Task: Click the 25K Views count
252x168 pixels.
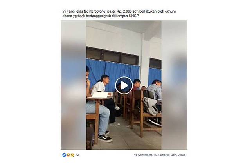Action: click(178, 155)
